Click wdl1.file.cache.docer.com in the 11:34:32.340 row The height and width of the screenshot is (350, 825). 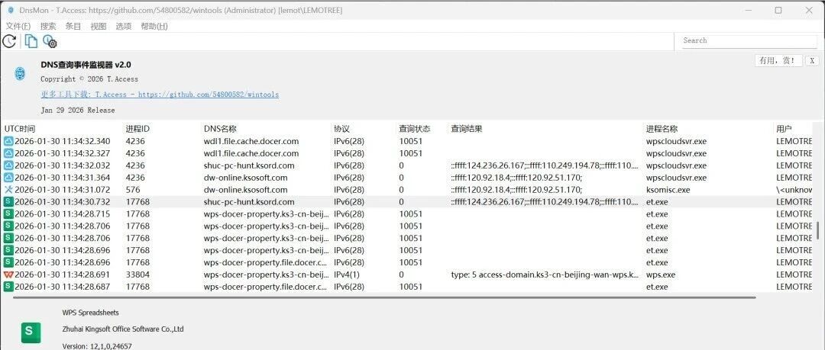click(251, 141)
